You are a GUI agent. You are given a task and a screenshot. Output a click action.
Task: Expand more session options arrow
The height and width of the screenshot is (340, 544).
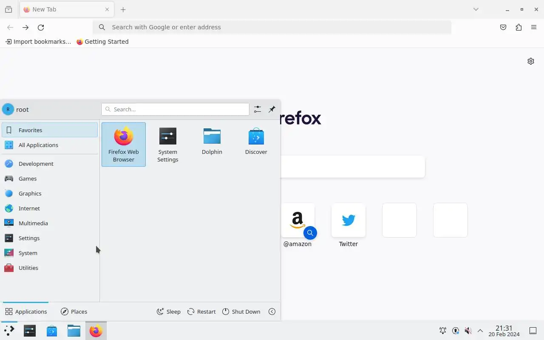coord(272,312)
